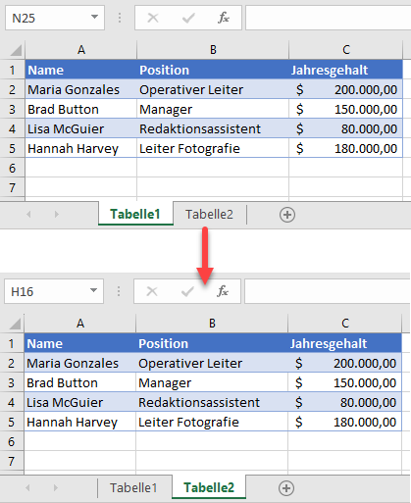Click the Cancel X icon in lower formula bar

pos(152,291)
